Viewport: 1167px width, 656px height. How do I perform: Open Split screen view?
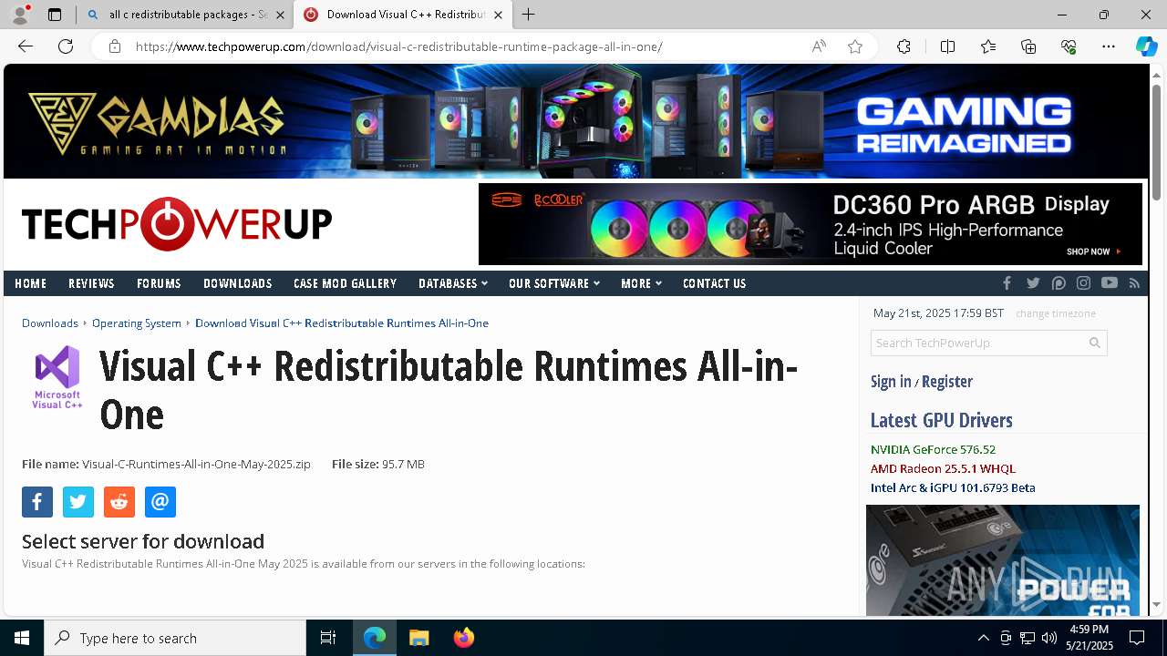point(947,46)
